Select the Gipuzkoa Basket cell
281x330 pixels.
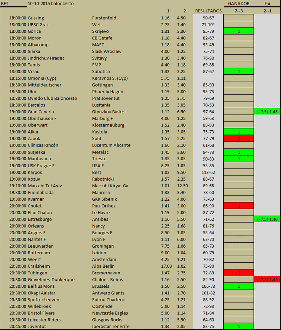[109, 112]
